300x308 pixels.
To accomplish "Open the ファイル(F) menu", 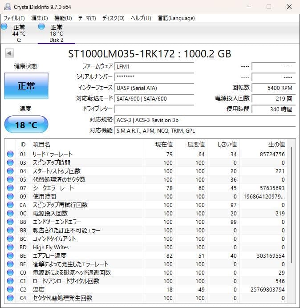I will coord(14,18).
